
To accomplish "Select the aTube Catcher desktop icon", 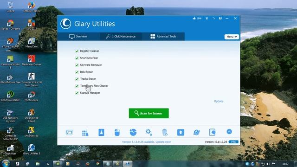I will [10, 43].
